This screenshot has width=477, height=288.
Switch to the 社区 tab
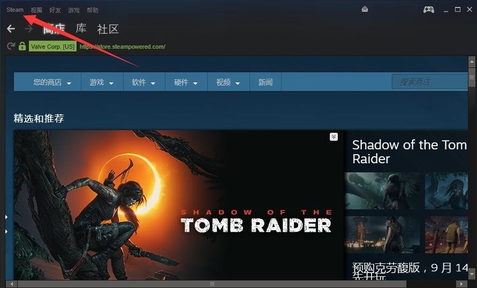tap(108, 29)
